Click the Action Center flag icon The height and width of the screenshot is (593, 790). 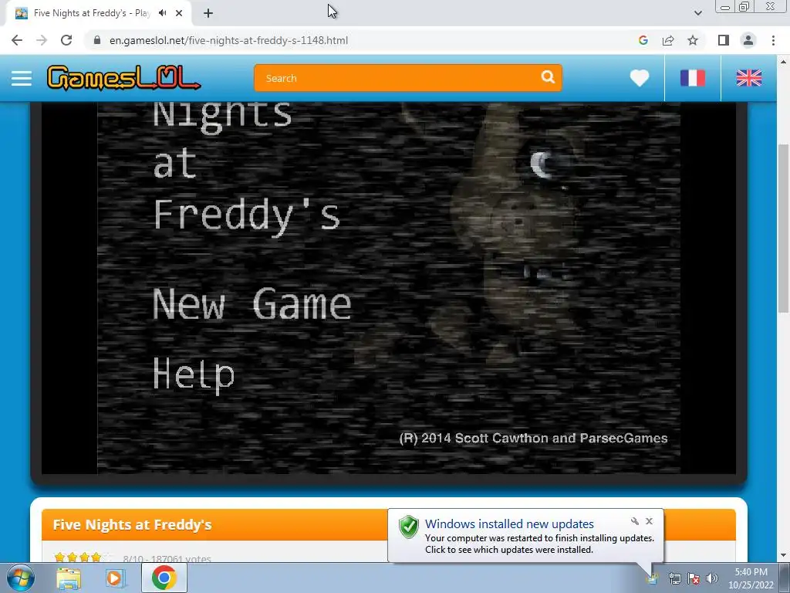tap(694, 579)
